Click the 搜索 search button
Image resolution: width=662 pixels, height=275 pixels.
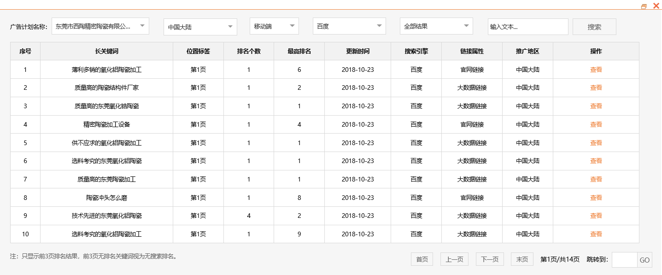click(594, 26)
